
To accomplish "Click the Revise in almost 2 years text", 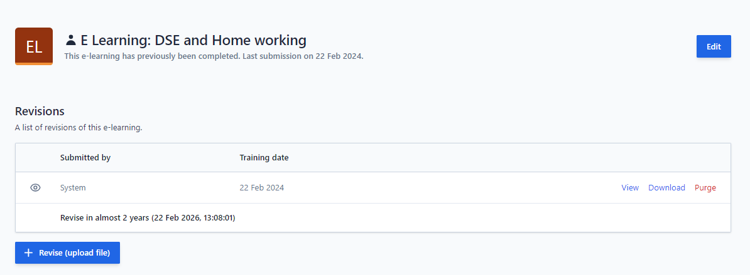I will 104,218.
